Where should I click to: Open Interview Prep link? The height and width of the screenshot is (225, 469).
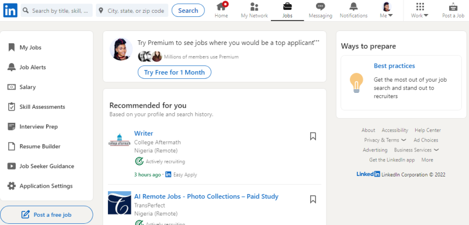tap(39, 127)
